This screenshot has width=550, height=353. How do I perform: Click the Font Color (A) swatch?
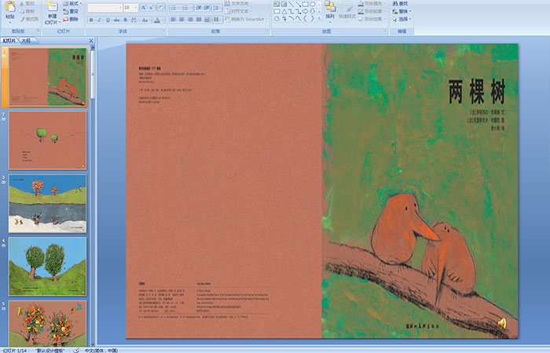coord(157,20)
